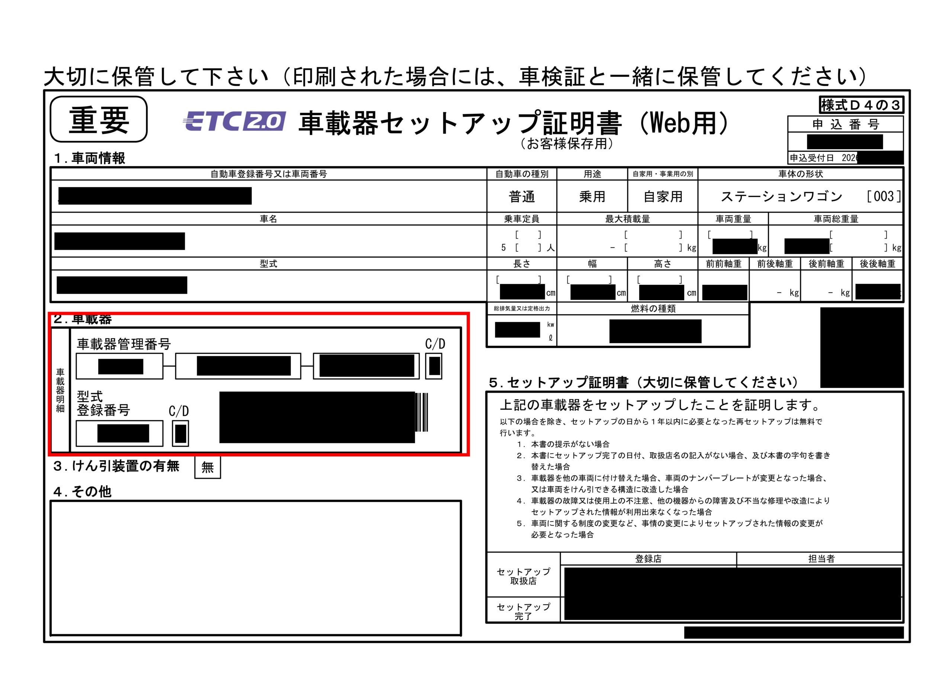952x673 pixels.
Task: Click the 重要 stamp box
Action: [x=99, y=119]
